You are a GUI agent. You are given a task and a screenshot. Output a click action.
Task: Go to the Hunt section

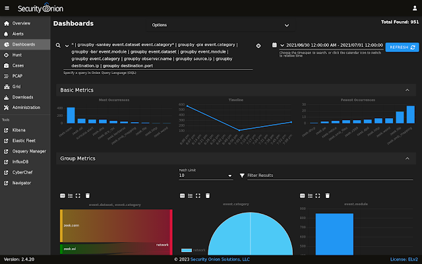click(x=18, y=55)
